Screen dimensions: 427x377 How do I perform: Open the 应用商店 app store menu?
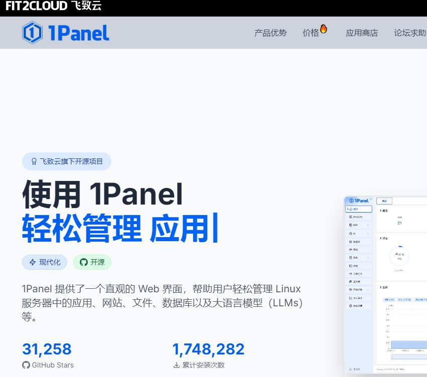click(x=362, y=33)
